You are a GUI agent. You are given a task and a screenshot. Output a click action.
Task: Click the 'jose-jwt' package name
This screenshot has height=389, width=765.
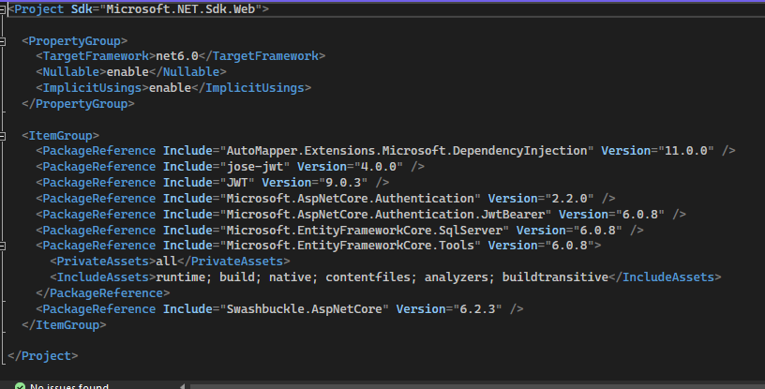tap(255, 167)
